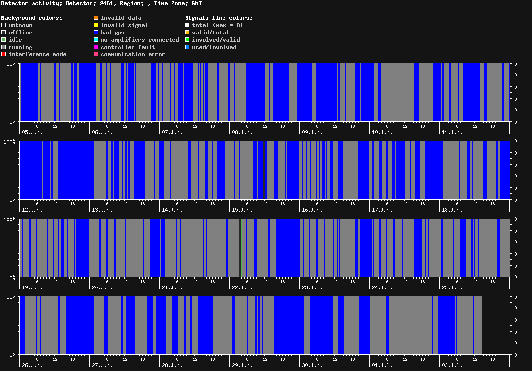This screenshot has width=532, height=371.
Task: Click the 13.Jun. date label
Action: [x=102, y=210]
